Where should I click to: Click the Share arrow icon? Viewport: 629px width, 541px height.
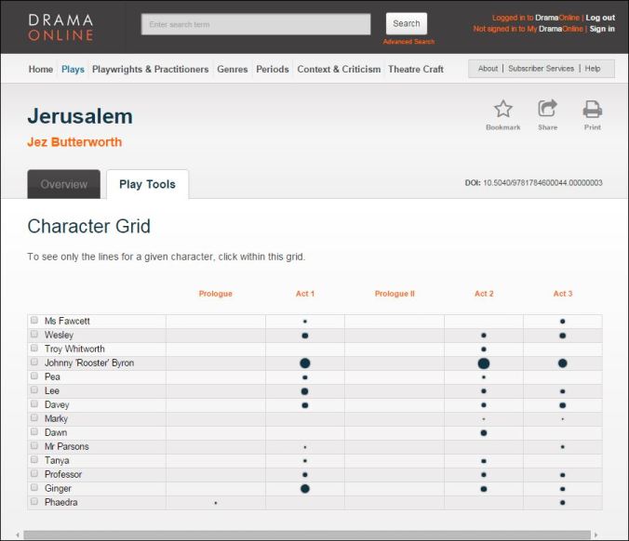click(547, 108)
